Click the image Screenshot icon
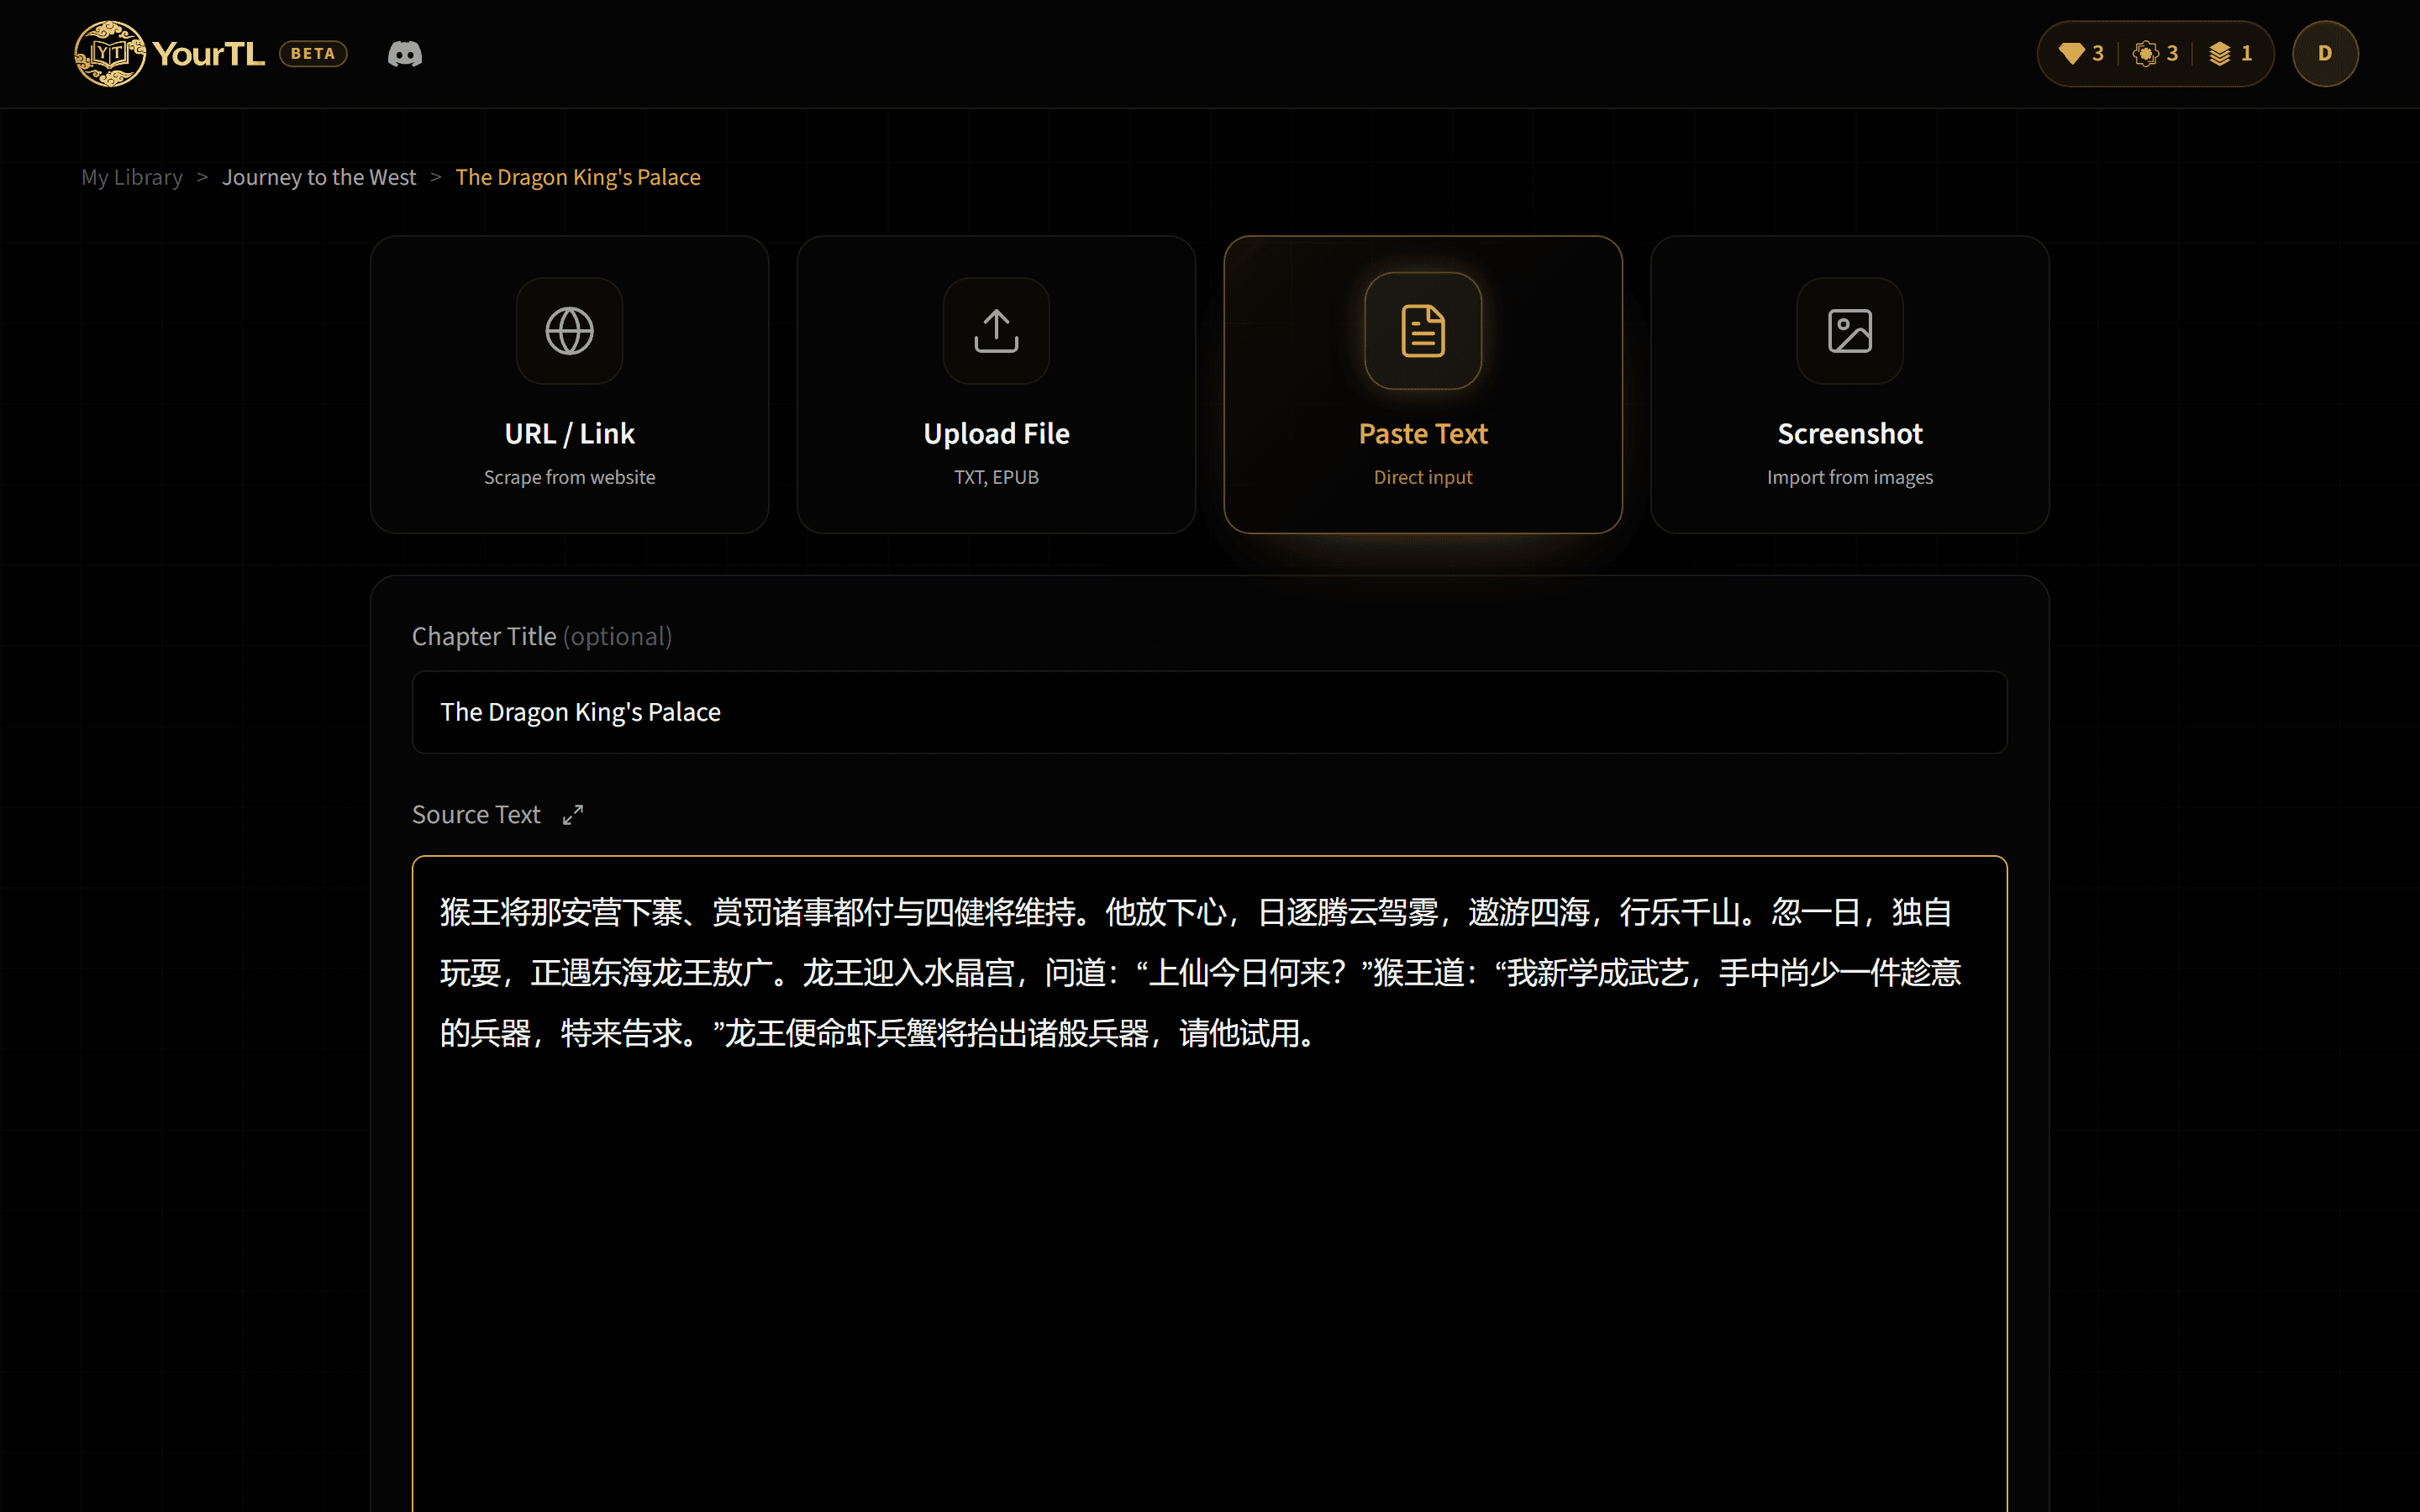The image size is (2420, 1512). point(1850,331)
